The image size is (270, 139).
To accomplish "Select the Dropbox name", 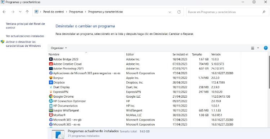I will click(59, 82).
